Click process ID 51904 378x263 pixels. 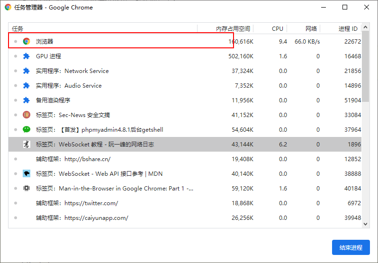coord(353,100)
